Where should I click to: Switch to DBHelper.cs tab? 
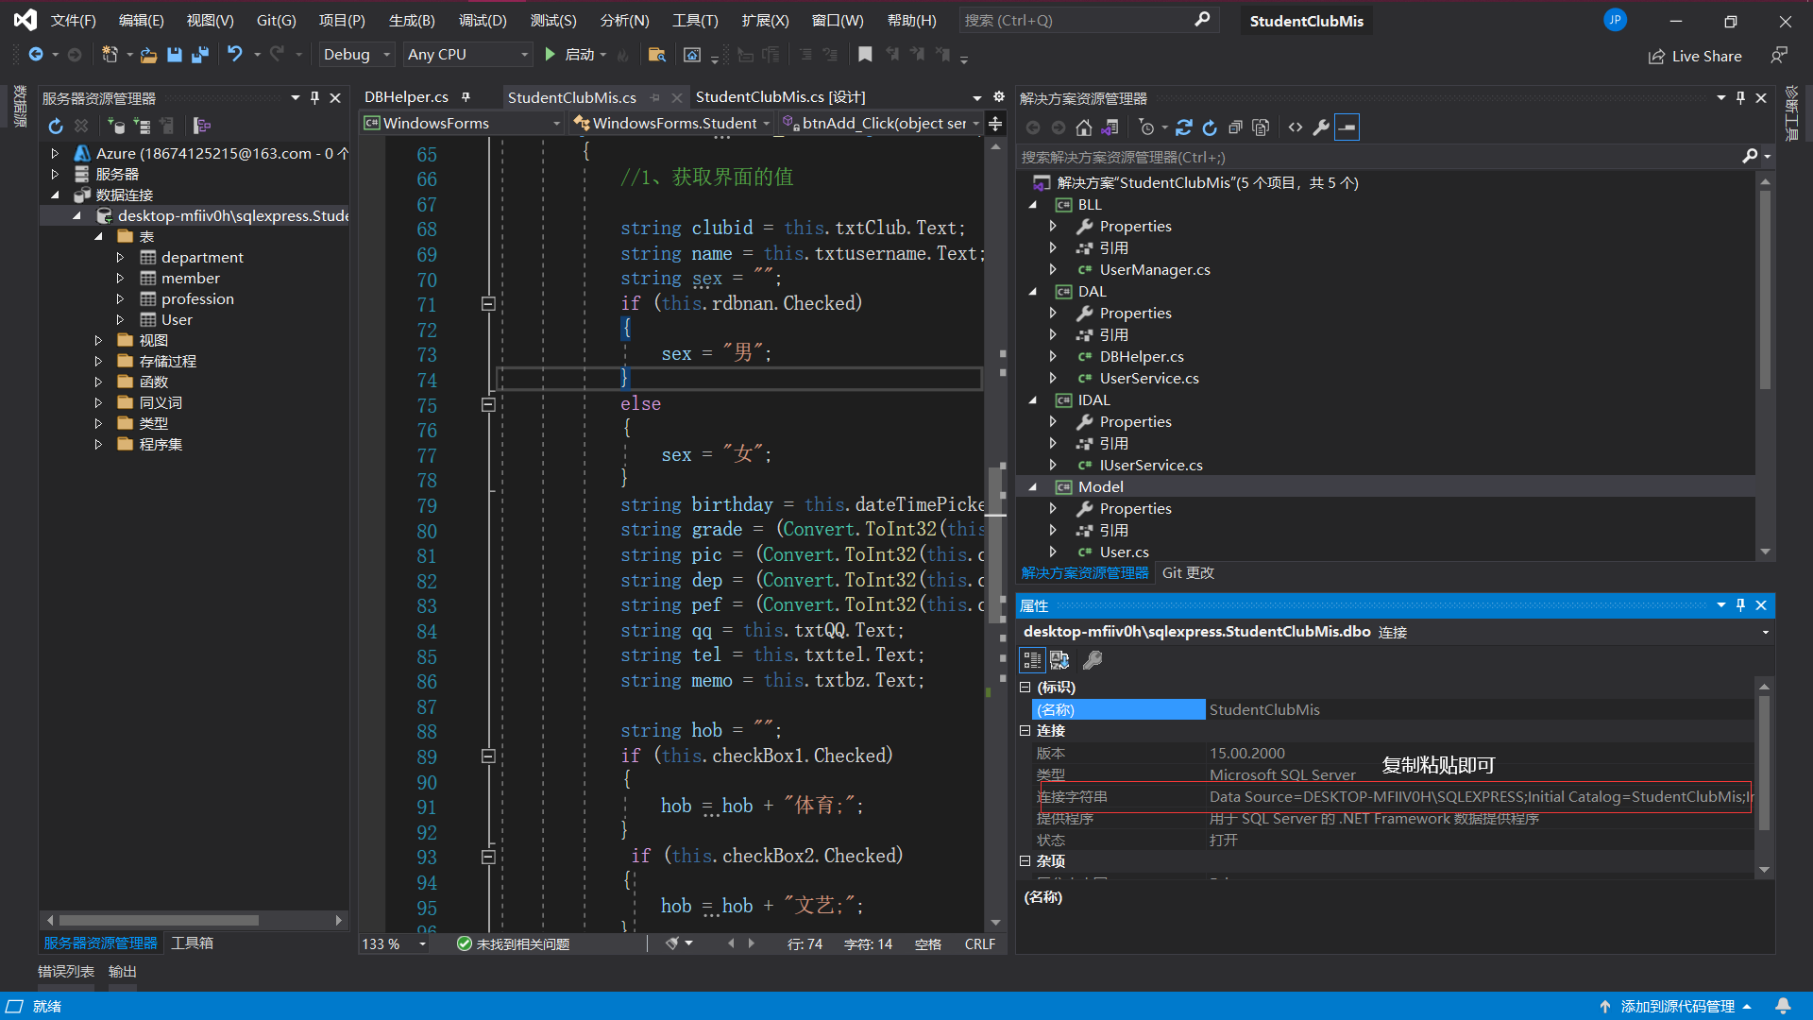coord(406,97)
